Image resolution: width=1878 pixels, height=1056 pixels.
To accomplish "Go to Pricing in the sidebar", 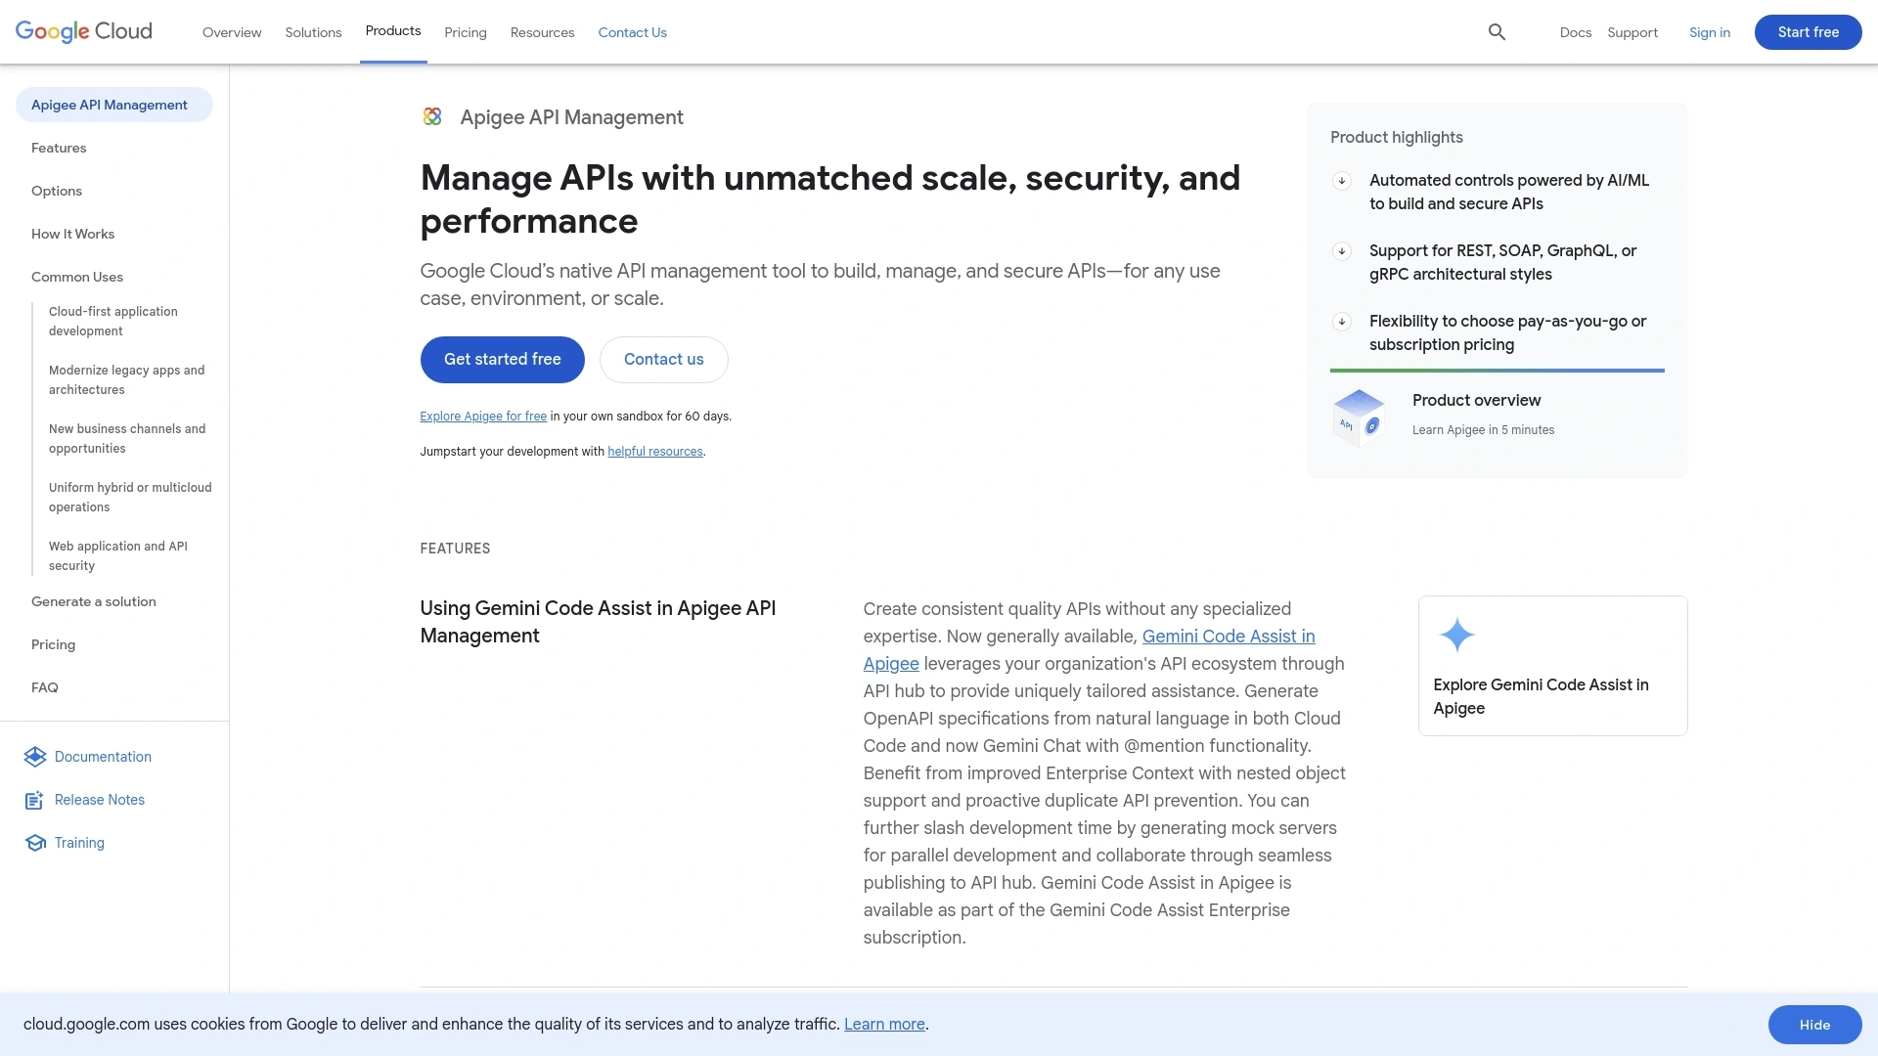I will [x=53, y=644].
